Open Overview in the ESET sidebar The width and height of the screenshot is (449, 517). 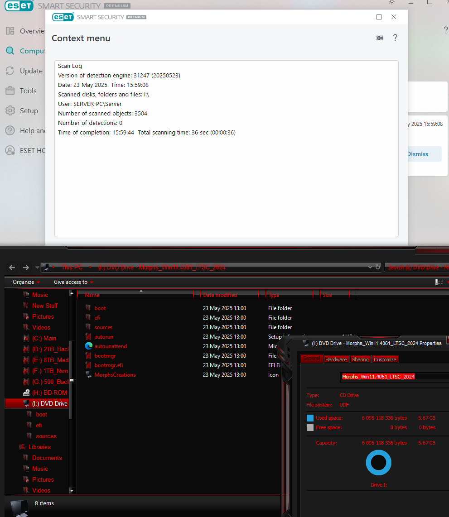click(25, 31)
